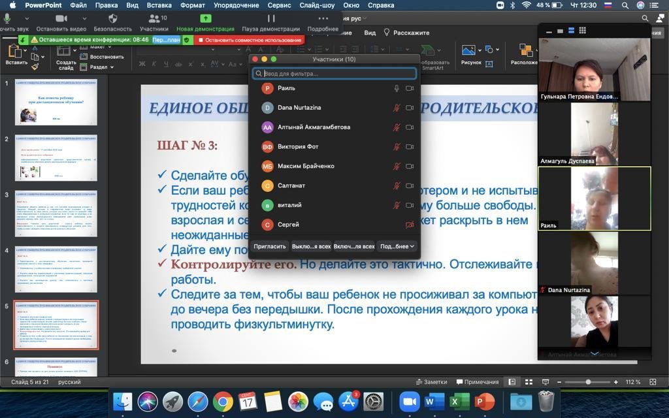Open the Zoom Security shield icon

[112, 19]
